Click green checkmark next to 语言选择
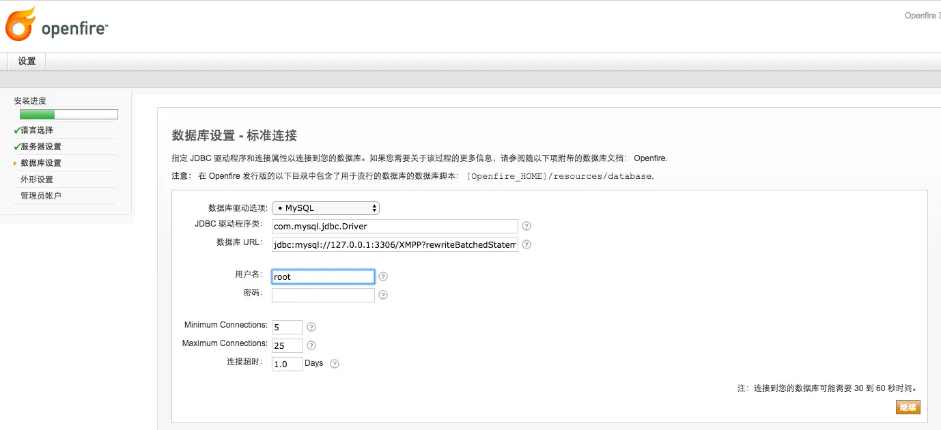This screenshot has width=941, height=430. coord(16,130)
